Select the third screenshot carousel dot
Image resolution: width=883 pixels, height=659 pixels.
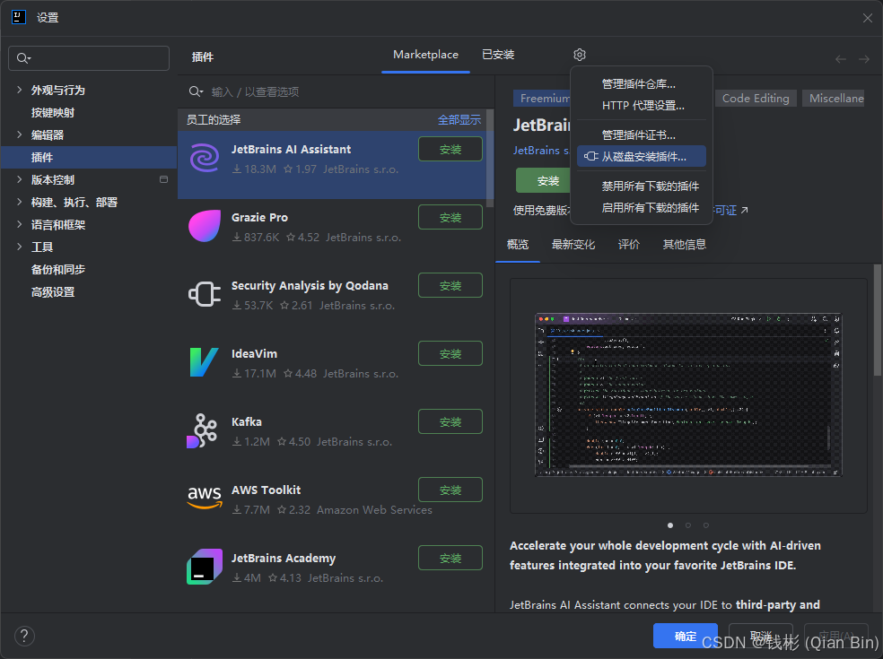tap(706, 525)
